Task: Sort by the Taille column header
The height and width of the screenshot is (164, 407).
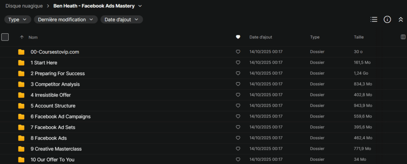Action: [359, 37]
